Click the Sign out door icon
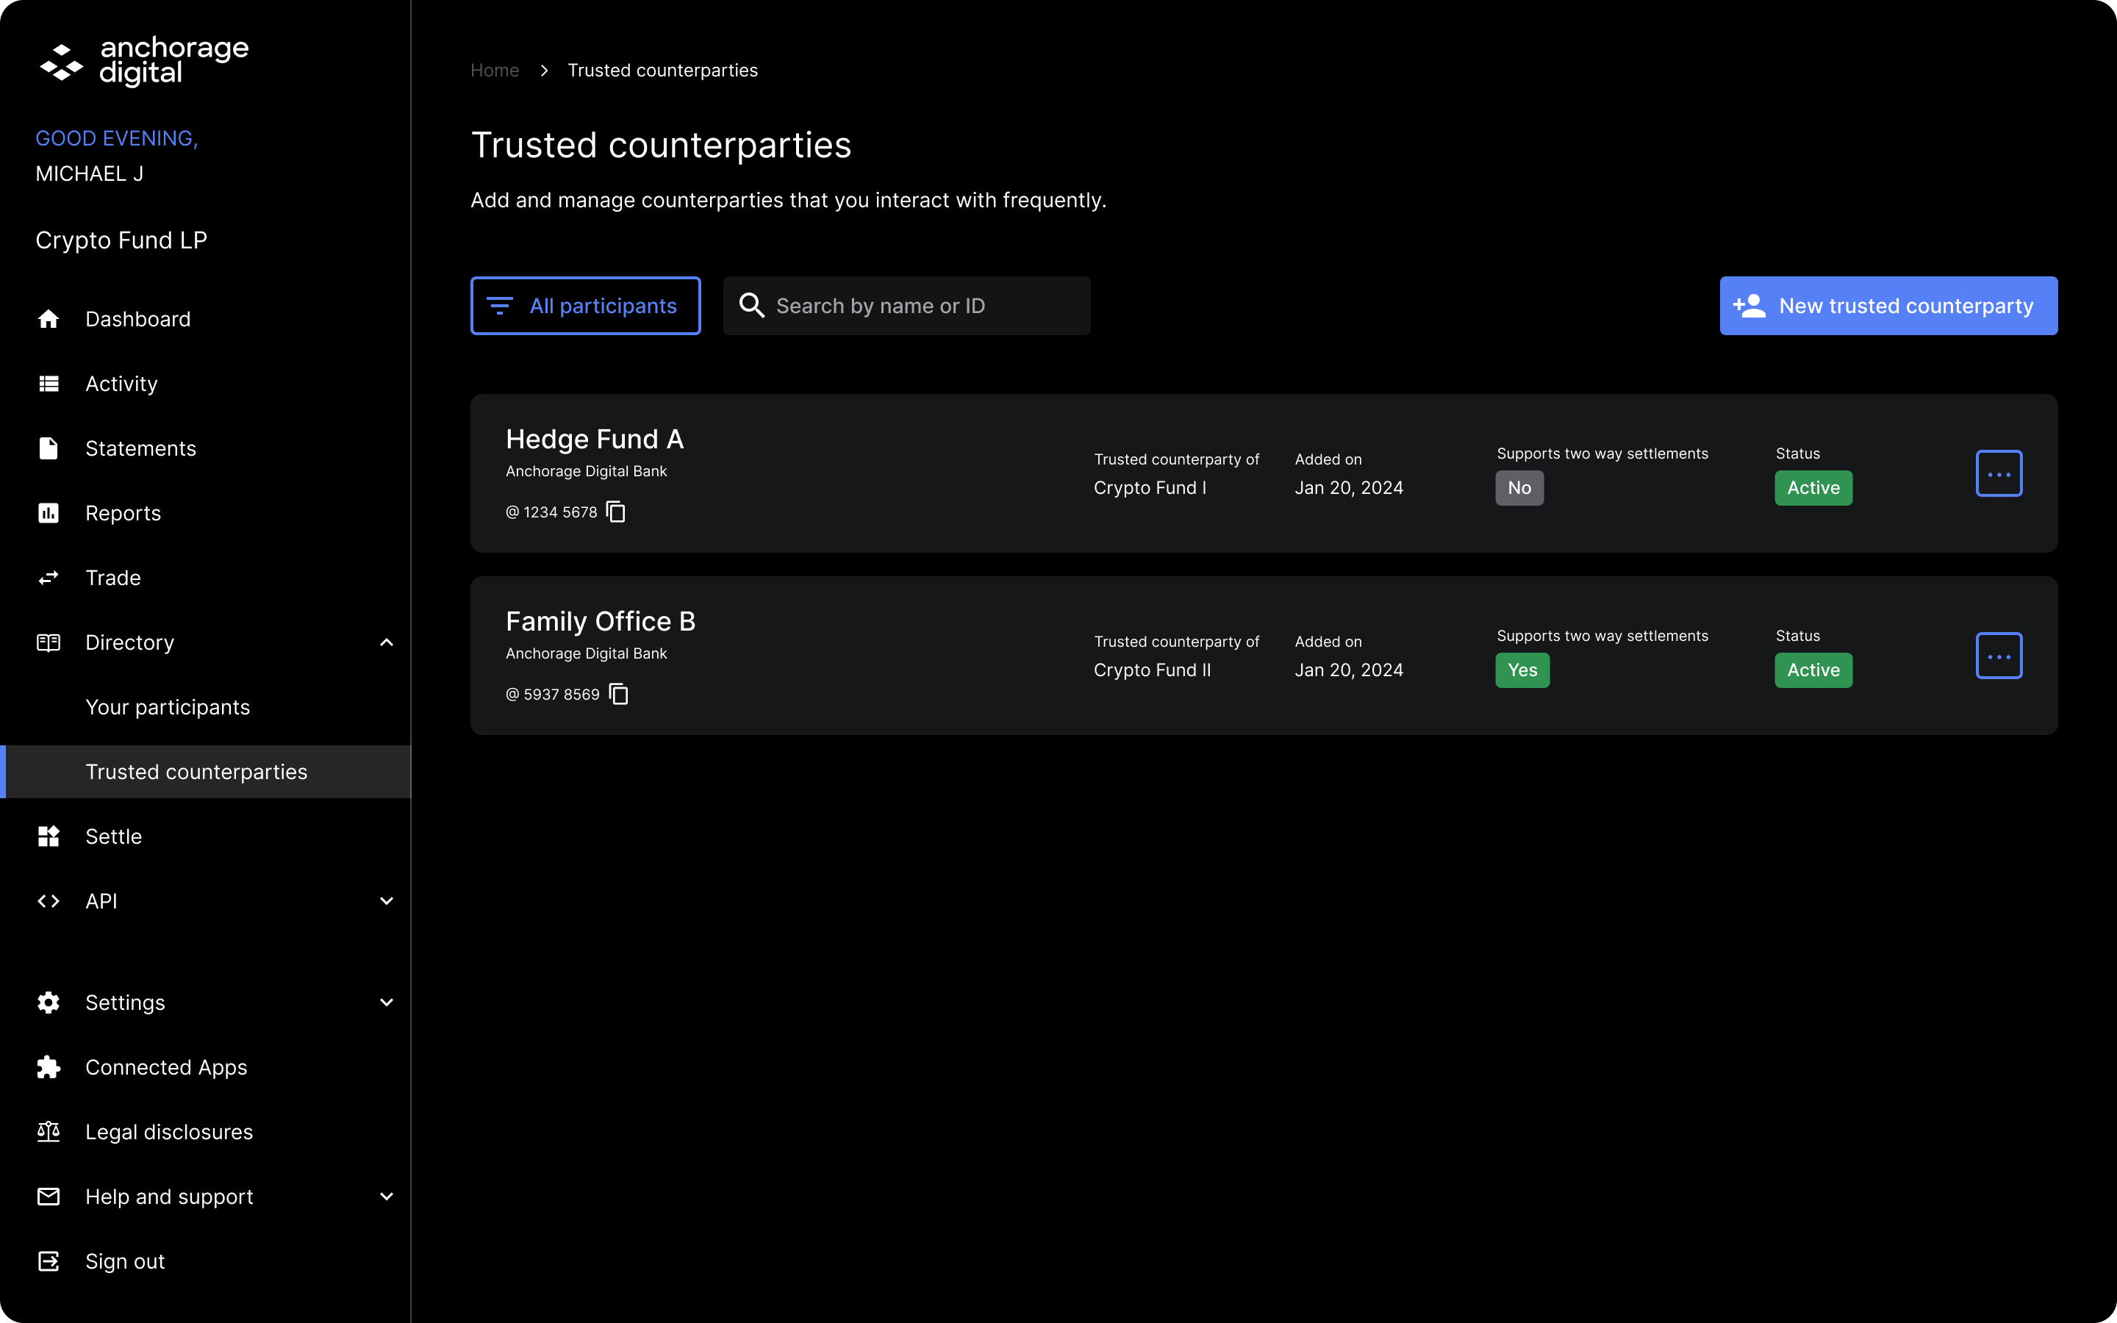The height and width of the screenshot is (1323, 2117). (49, 1262)
